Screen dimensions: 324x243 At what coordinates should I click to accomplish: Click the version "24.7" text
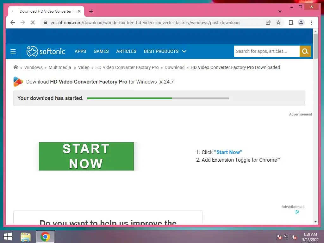tap(169, 82)
